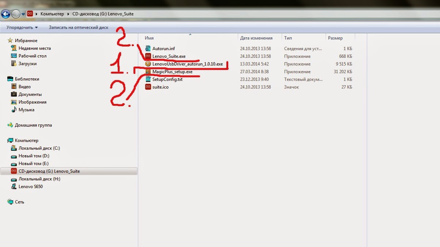Select the MagicPlus_setup.exe file name
The width and height of the screenshot is (440, 247).
[x=172, y=72]
